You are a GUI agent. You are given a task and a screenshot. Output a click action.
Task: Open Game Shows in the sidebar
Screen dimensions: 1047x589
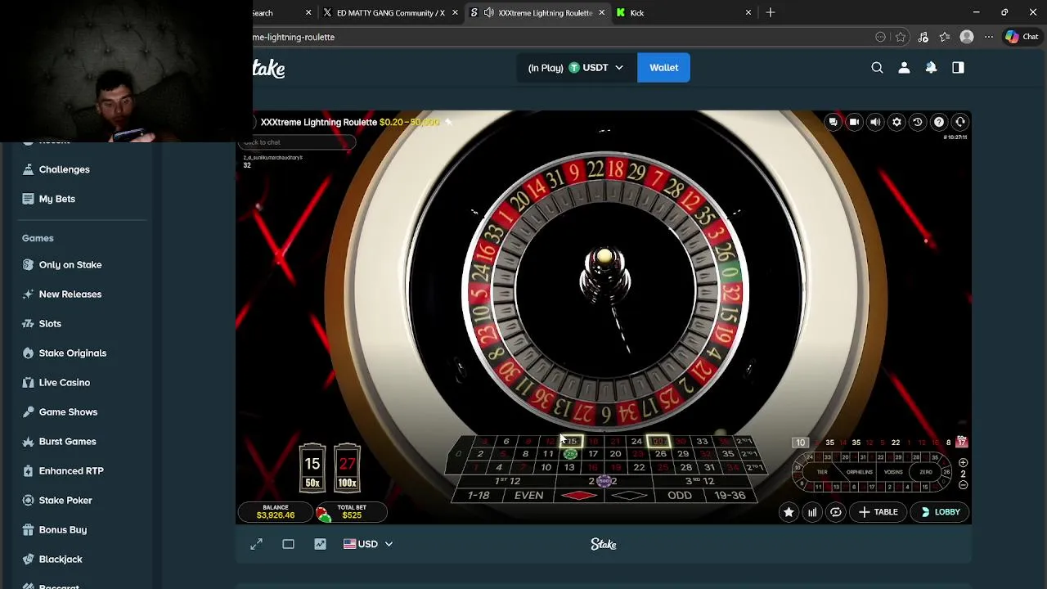[68, 412]
